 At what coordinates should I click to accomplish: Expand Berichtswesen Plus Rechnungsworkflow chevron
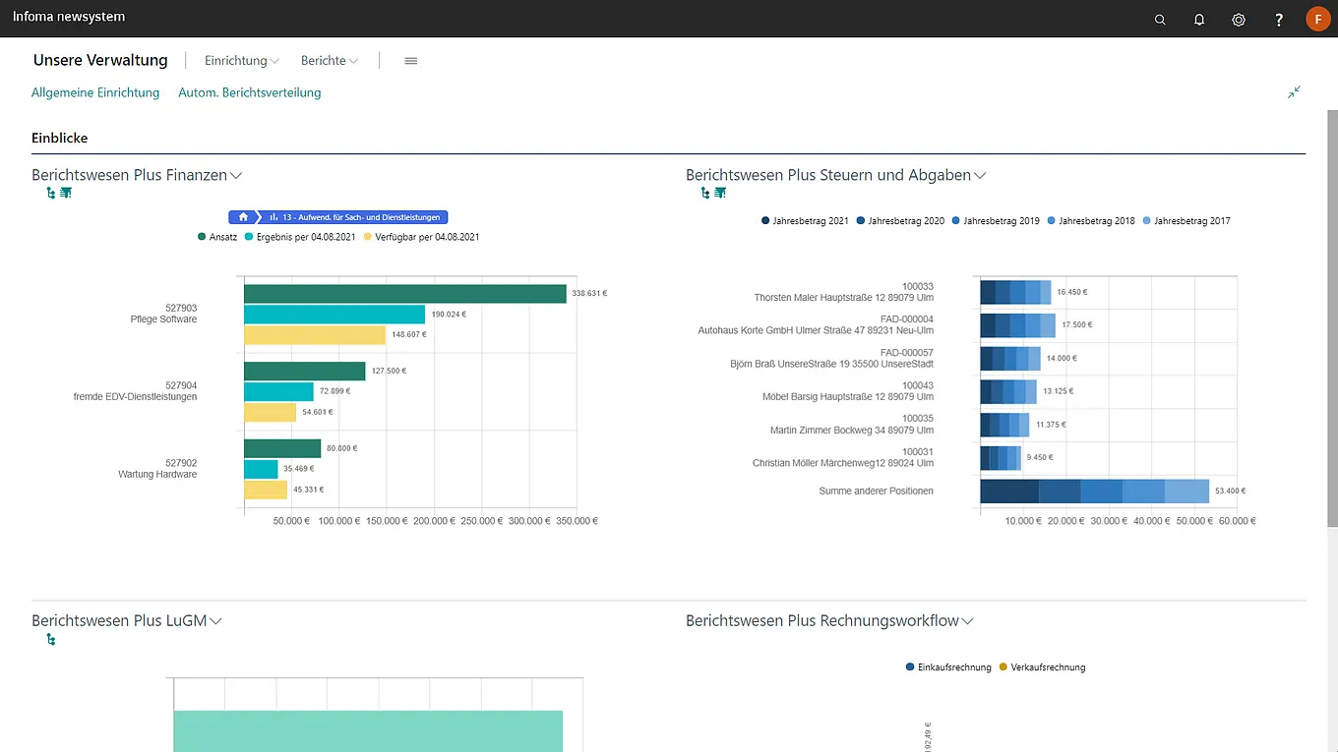point(968,621)
